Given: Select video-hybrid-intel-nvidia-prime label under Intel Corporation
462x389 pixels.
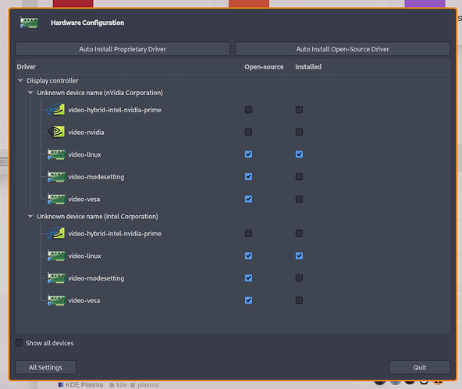Looking at the screenshot, I should pos(115,234).
